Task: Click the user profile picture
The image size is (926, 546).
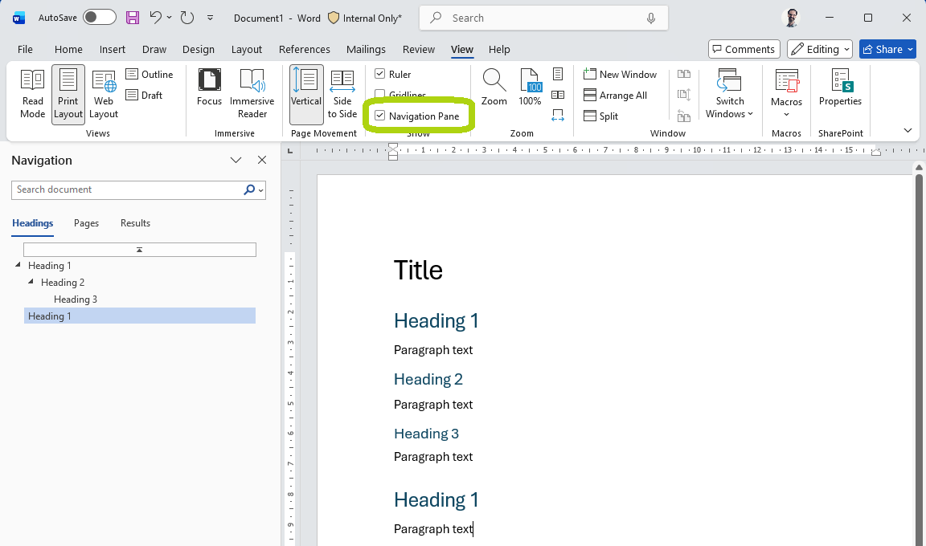Action: click(x=791, y=18)
